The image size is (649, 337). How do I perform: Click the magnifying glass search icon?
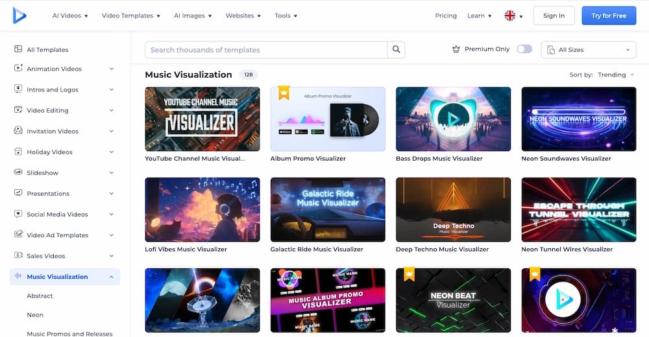[396, 50]
